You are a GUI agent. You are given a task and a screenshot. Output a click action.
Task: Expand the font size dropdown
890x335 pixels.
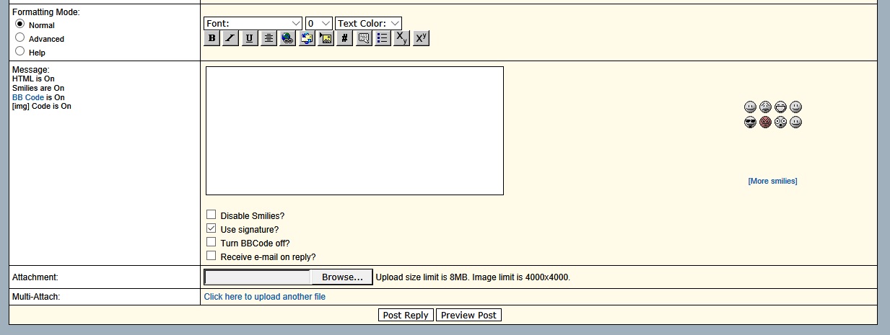pos(318,24)
